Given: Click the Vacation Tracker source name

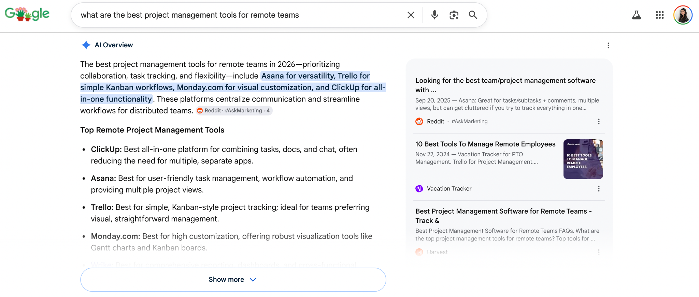Looking at the screenshot, I should (x=449, y=189).
